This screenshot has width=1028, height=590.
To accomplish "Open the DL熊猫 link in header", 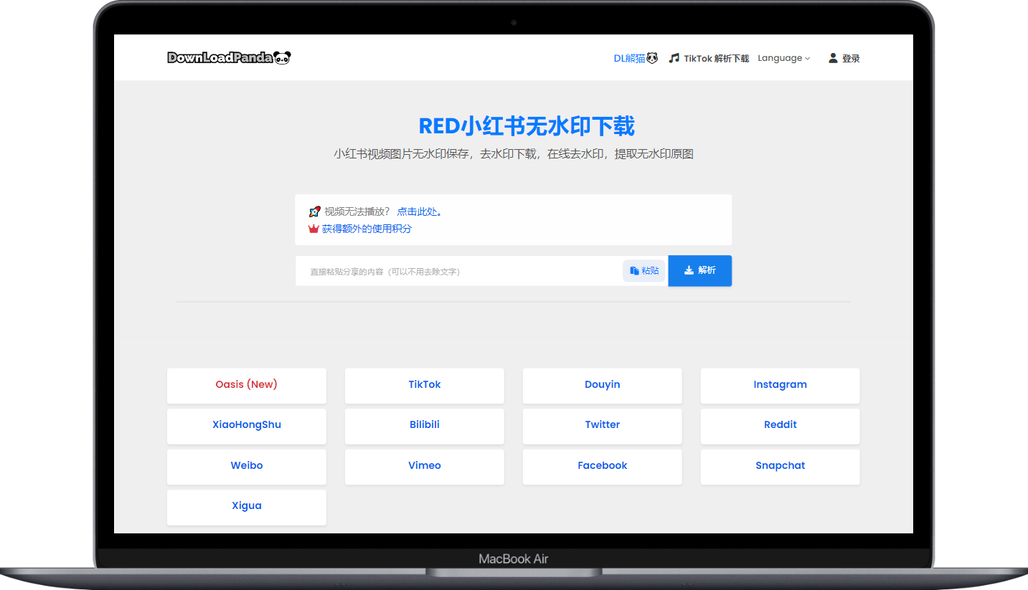I will (x=636, y=58).
